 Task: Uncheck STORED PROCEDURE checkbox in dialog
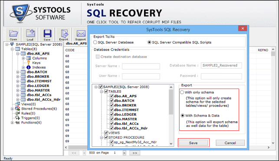click(x=106, y=137)
